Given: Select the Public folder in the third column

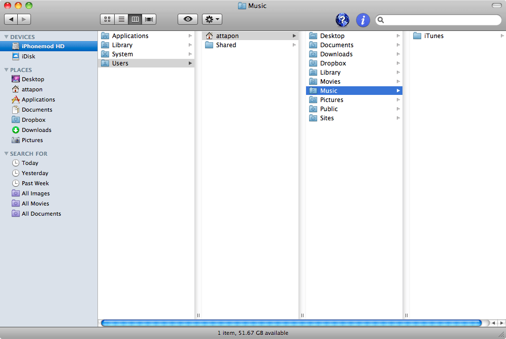Looking at the screenshot, I should (354, 109).
